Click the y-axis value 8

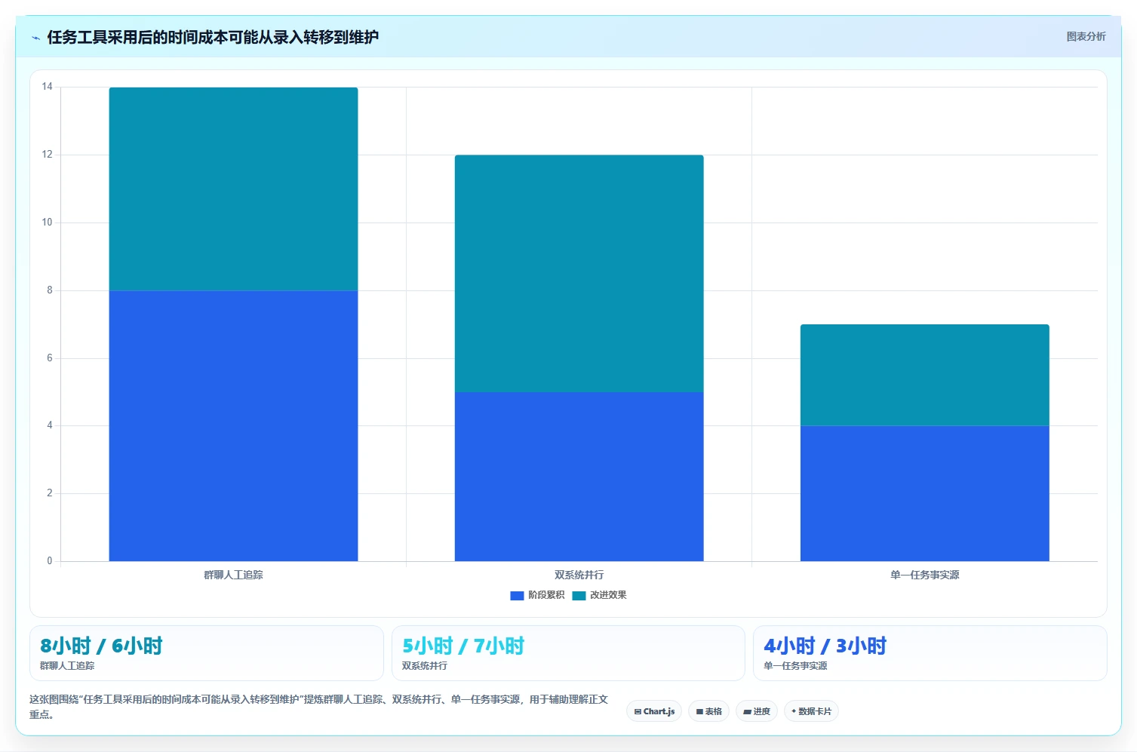(50, 290)
